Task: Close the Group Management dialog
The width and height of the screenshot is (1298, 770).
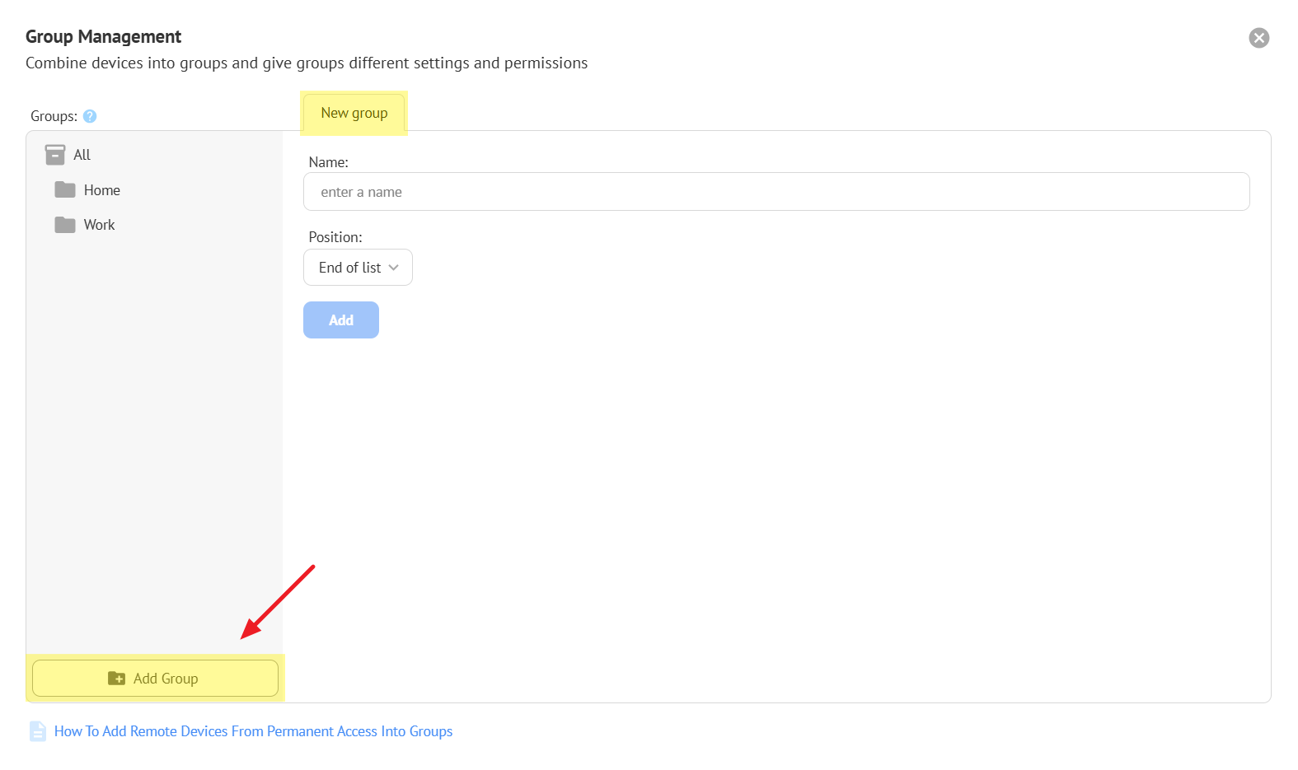Action: 1258,38
